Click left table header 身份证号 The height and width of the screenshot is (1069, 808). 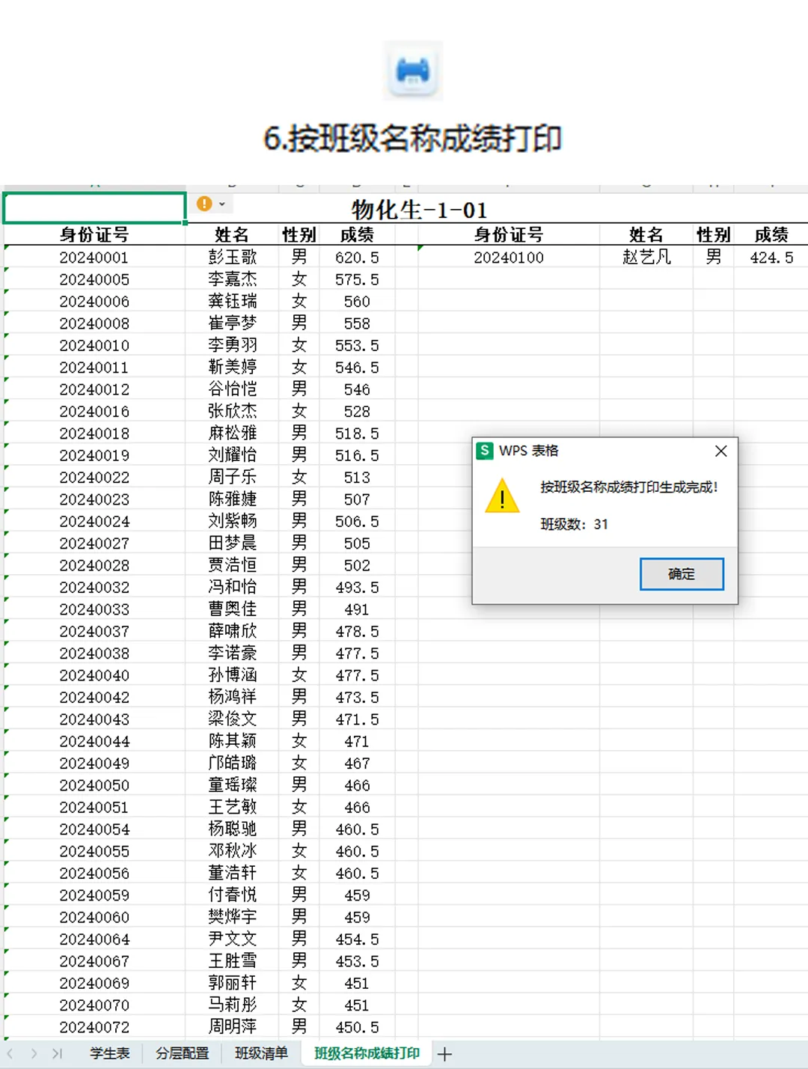click(x=94, y=234)
